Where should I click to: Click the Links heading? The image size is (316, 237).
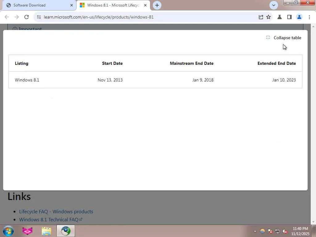pyautogui.click(x=19, y=196)
